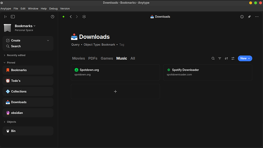Click the sidebar panel layout icon
The height and width of the screenshot is (148, 263).
coord(13,17)
